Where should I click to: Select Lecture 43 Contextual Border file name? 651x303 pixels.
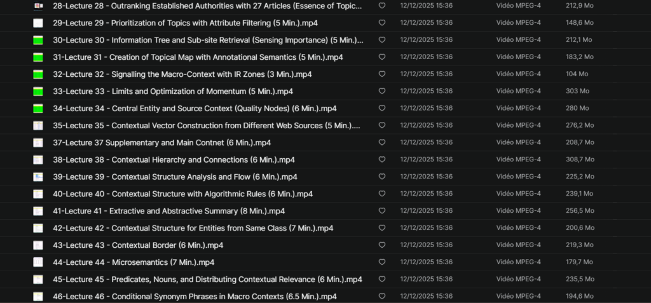click(138, 245)
